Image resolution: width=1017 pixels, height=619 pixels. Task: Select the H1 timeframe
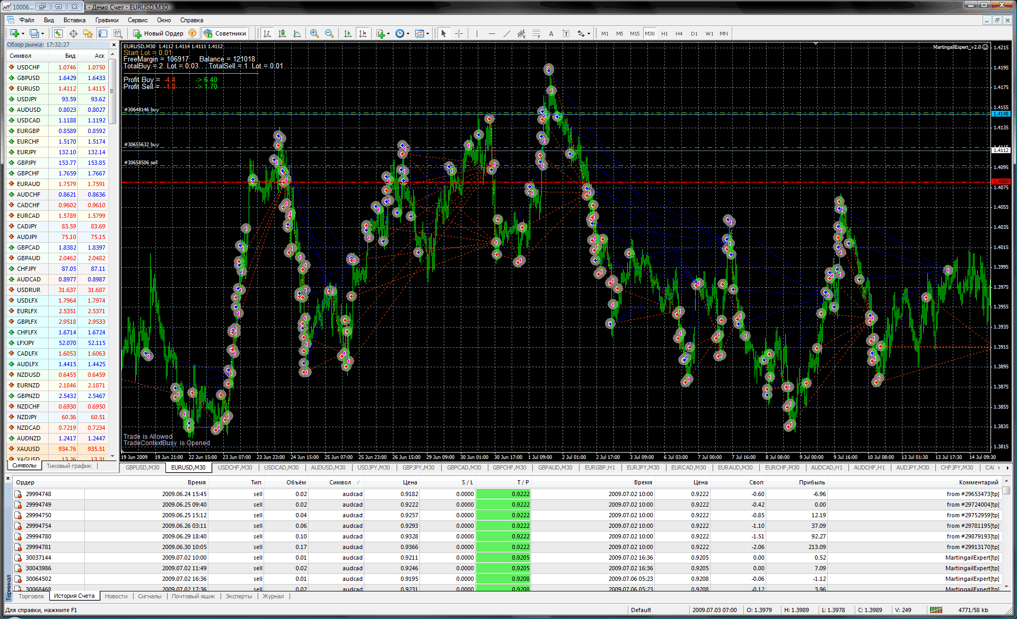(x=664, y=33)
